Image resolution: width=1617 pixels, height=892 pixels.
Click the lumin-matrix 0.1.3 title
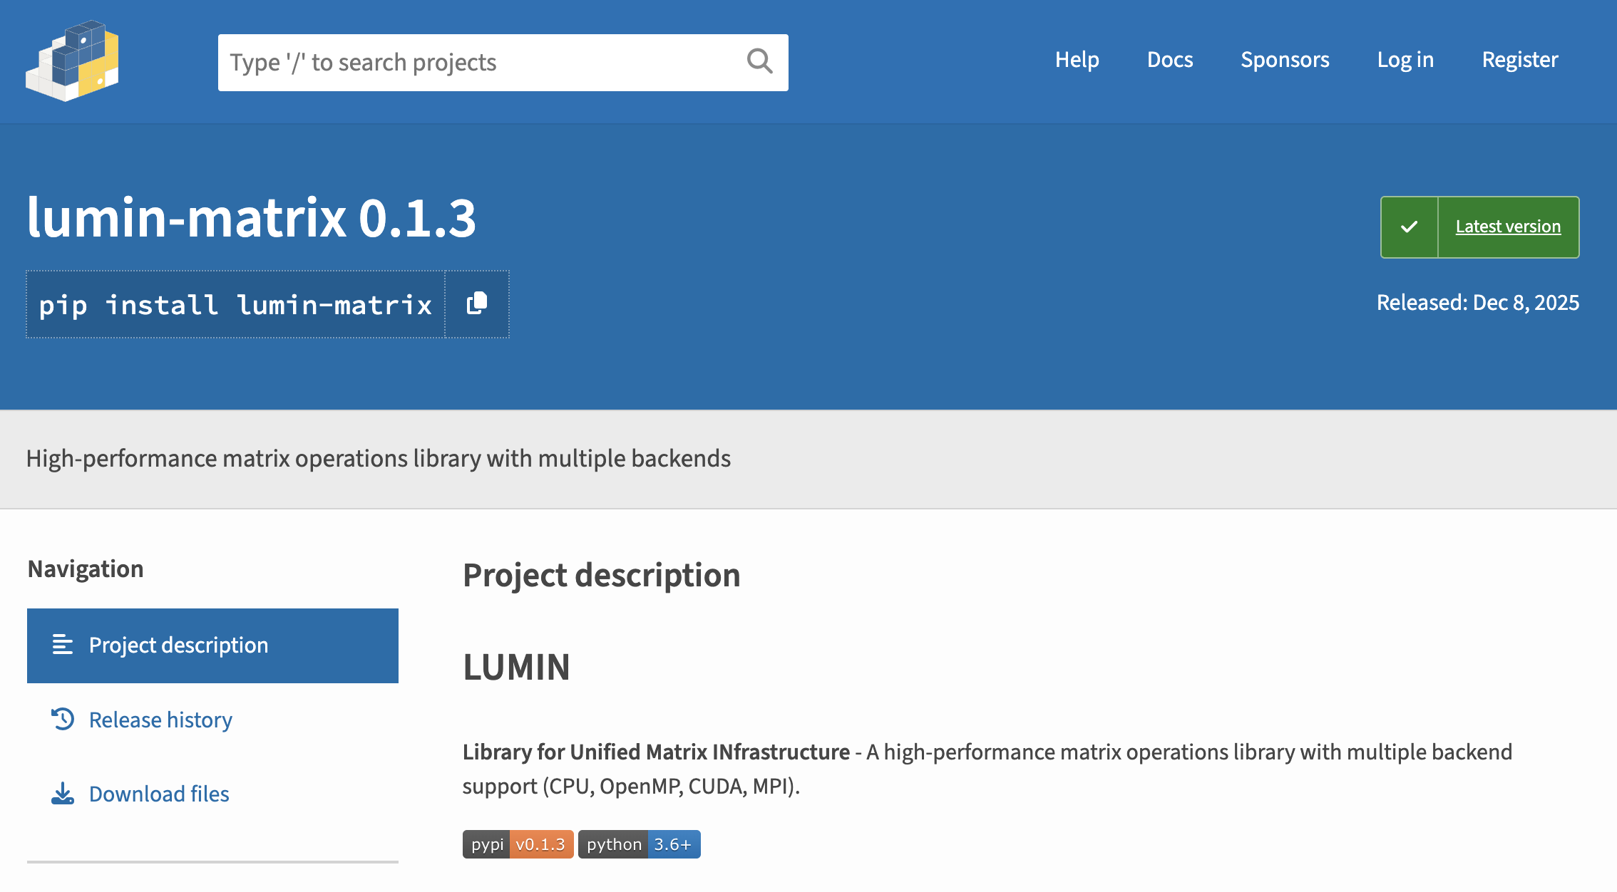[x=251, y=217]
